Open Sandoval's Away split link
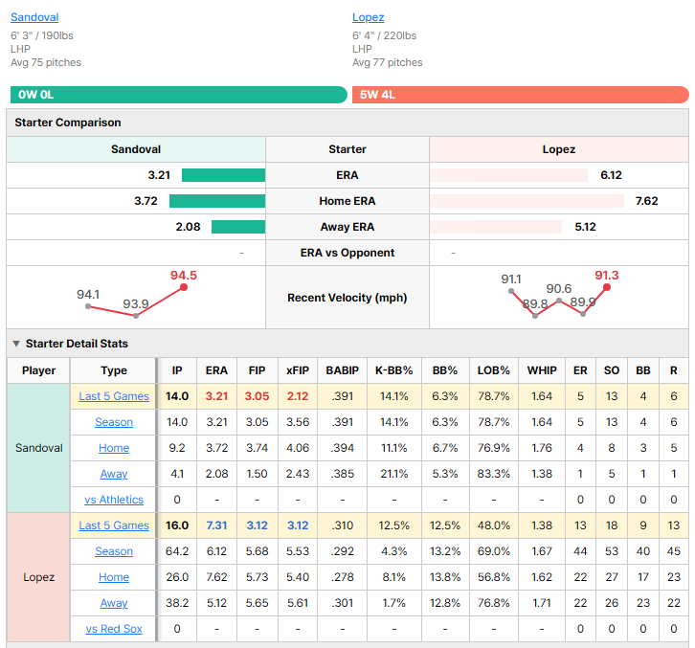Viewport: 695px width, 648px height. (x=114, y=474)
